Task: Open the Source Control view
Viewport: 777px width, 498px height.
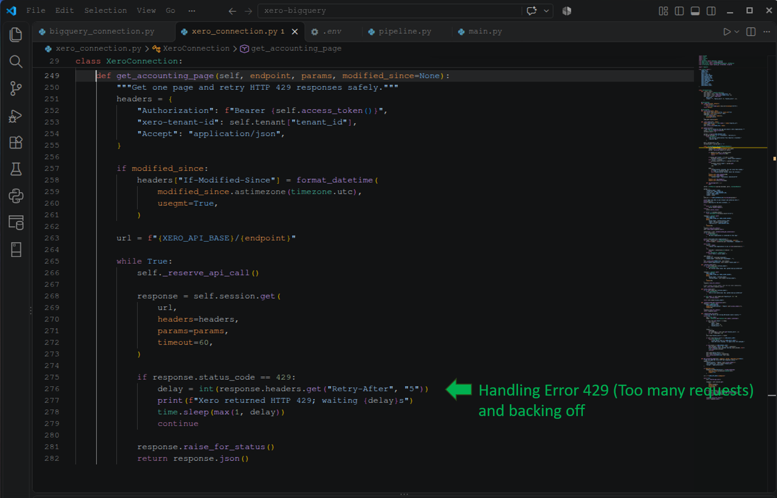Action: coord(16,88)
